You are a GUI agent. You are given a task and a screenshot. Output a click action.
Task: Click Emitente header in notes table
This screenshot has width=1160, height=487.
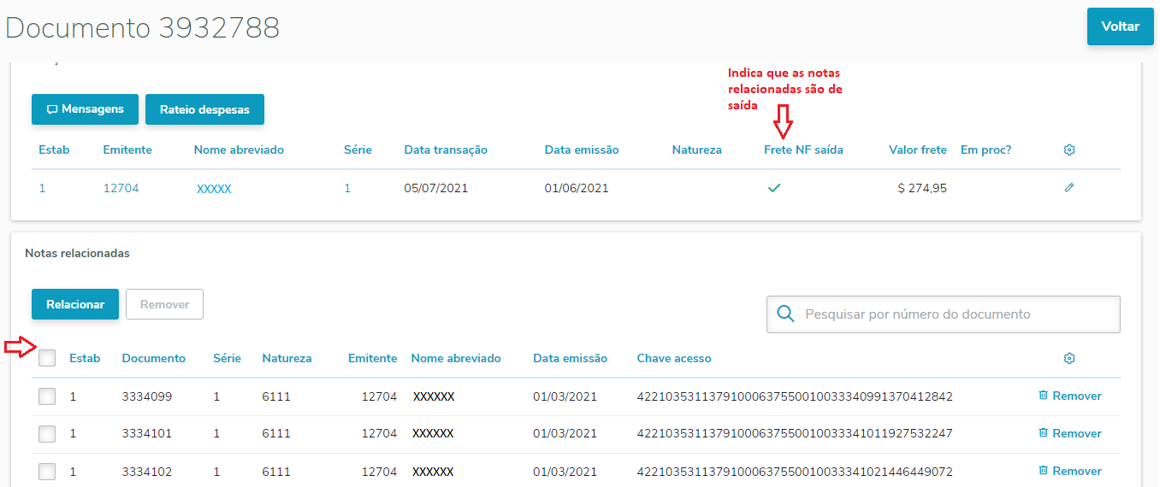pyautogui.click(x=372, y=358)
